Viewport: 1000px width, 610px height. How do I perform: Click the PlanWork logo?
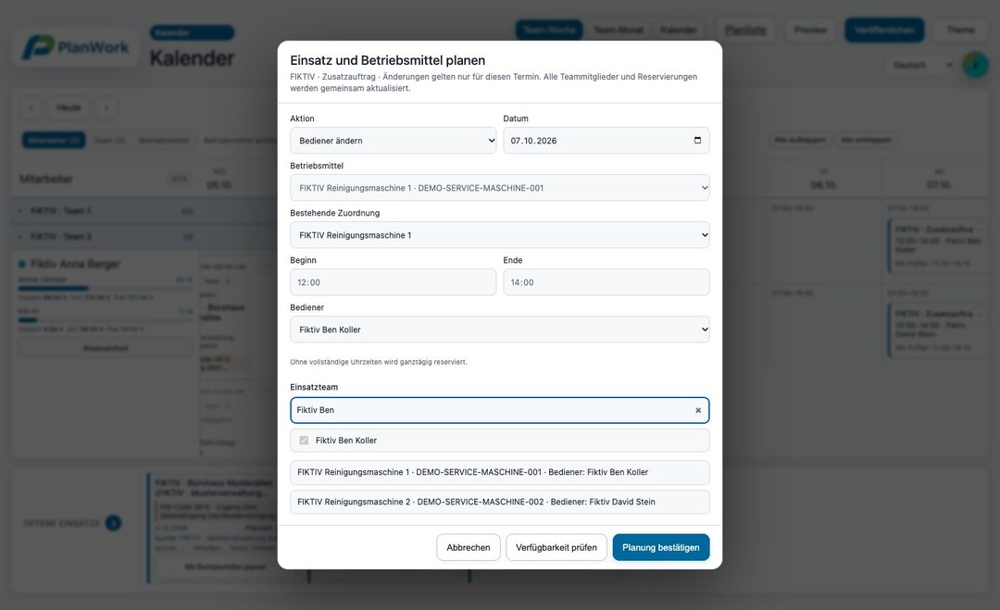coord(76,48)
